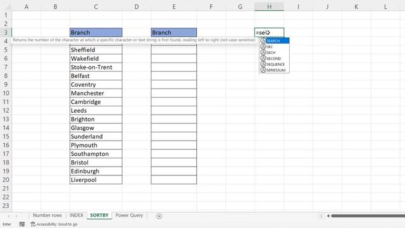Go to next sheet tab arrow
Image resolution: width=405 pixels, height=228 pixels.
[x=16, y=216]
